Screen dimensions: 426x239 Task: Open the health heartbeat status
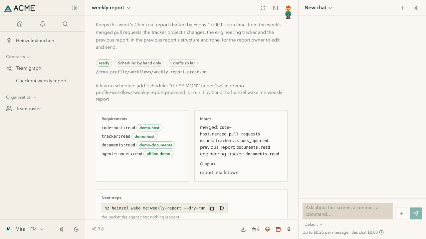click(268, 229)
